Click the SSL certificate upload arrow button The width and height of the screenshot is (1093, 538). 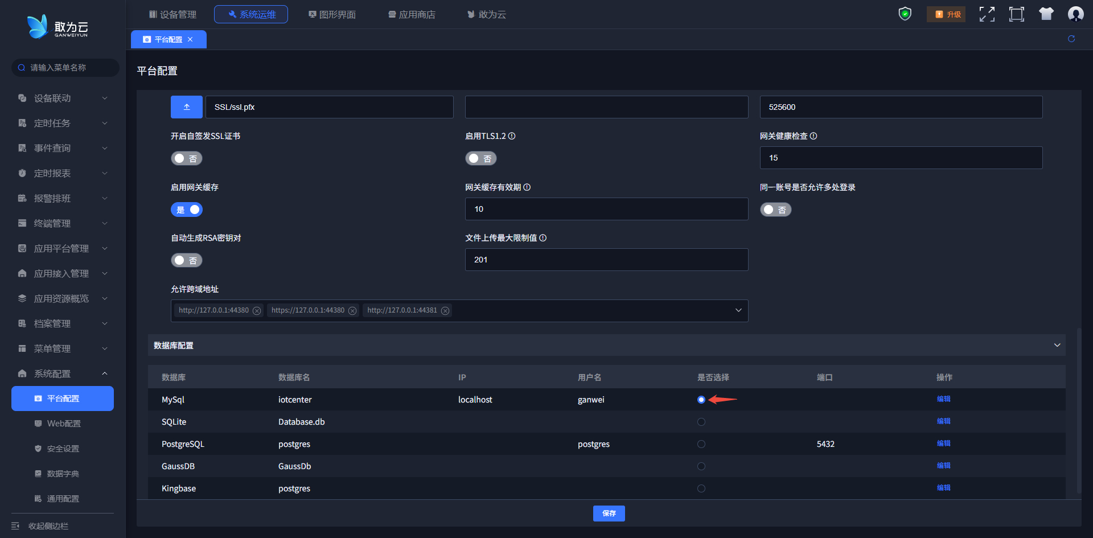pyautogui.click(x=187, y=107)
